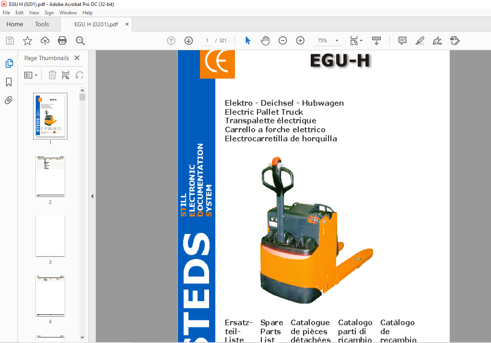Add a comment with the speech bubble icon
Screen dimensions: 491x343
pos(402,41)
